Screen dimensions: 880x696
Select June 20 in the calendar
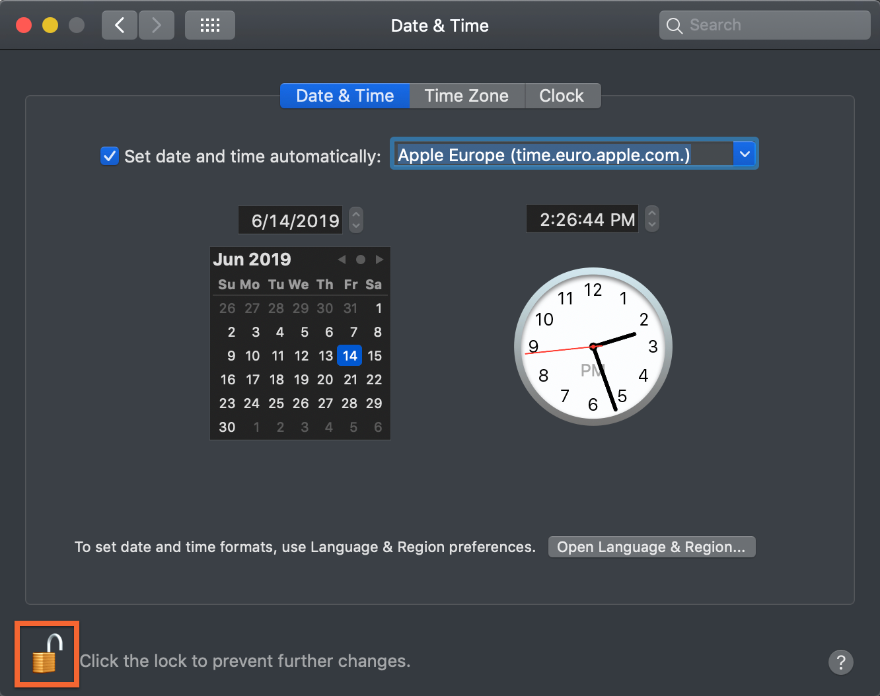click(x=325, y=379)
